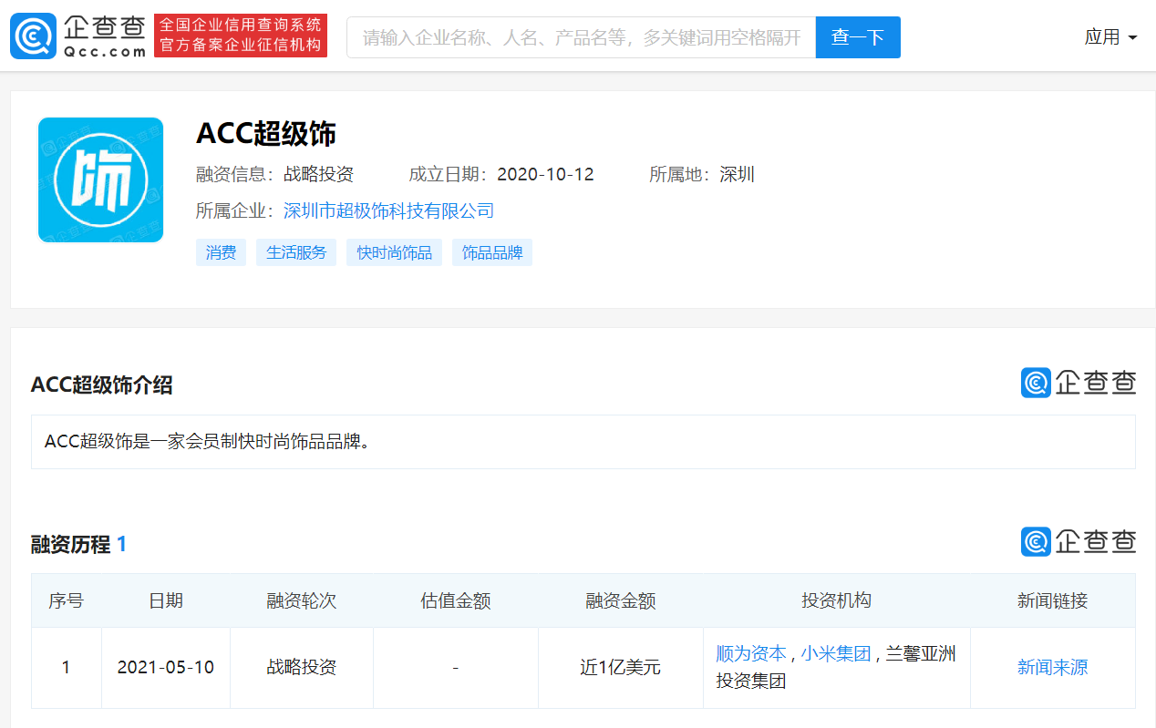
Task: Open the 新闻来源 news link
Action: tap(1052, 667)
